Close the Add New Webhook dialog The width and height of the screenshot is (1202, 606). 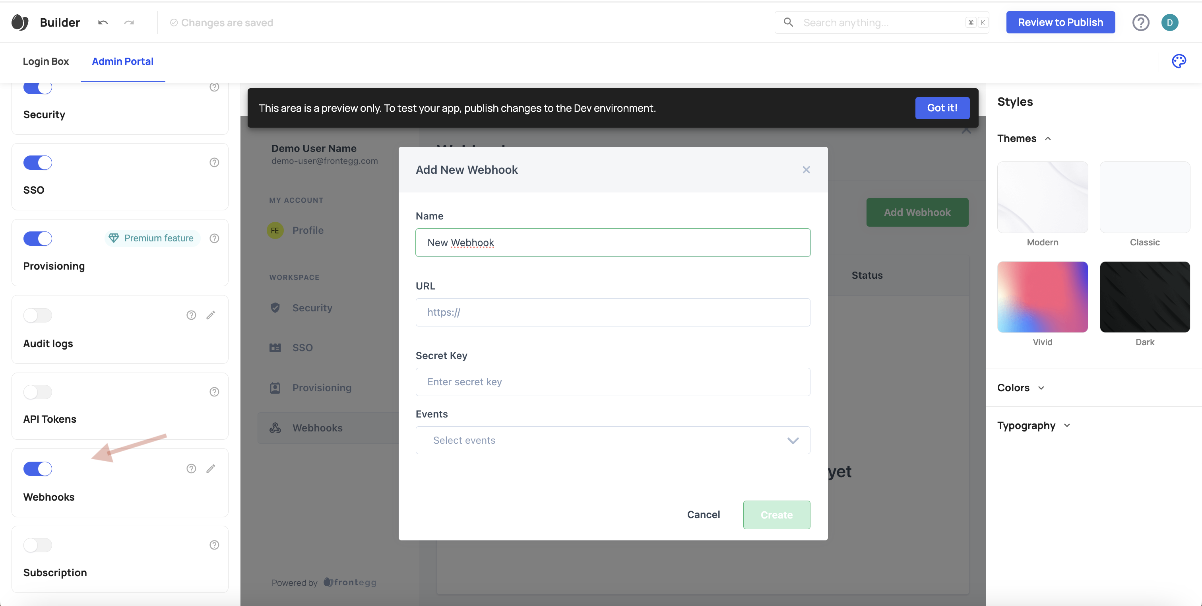[x=806, y=169]
